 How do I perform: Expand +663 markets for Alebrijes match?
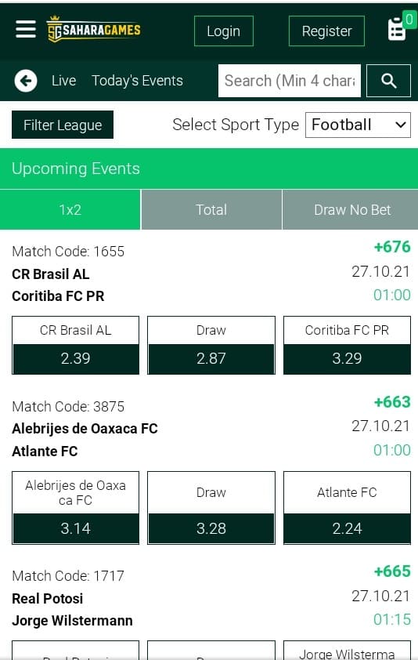click(x=392, y=402)
